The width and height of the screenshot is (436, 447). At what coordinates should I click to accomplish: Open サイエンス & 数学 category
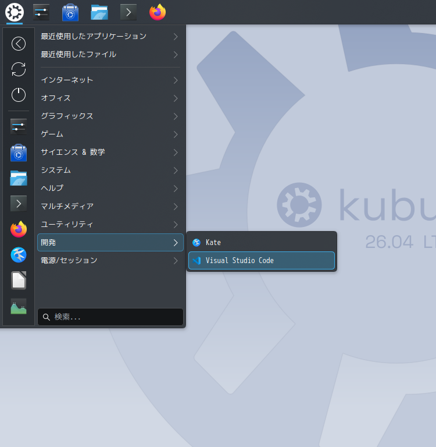pos(110,152)
